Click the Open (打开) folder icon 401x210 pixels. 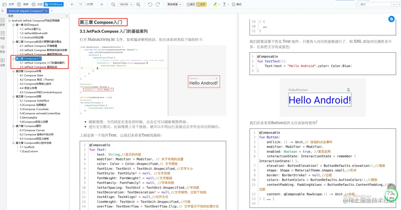(x=5, y=5)
